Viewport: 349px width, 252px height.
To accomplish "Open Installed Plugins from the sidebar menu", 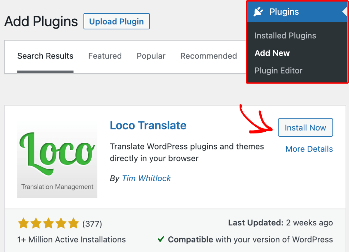I will pos(285,36).
